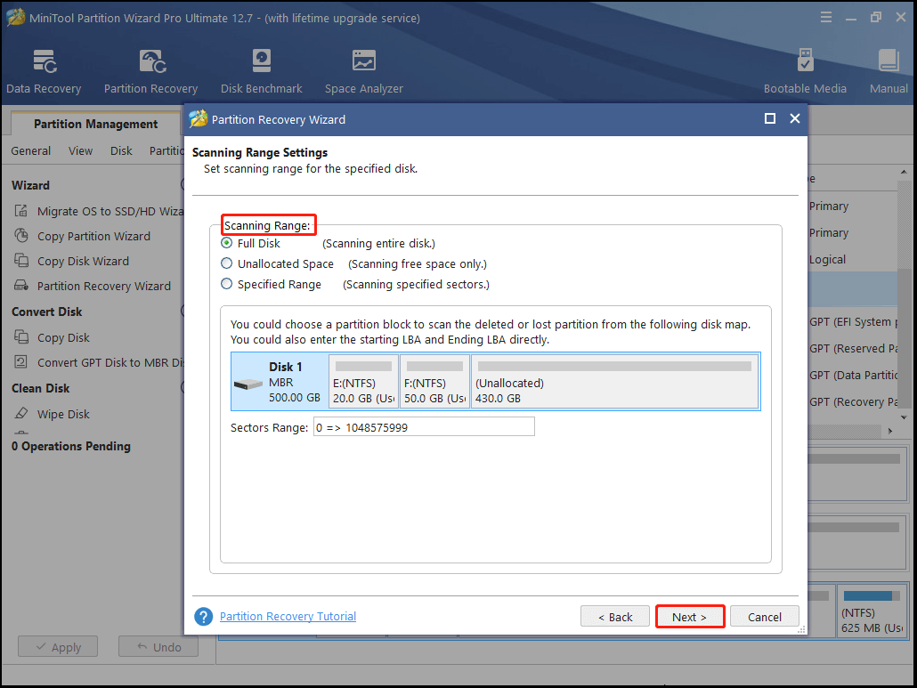Screen dimensions: 917x688
Task: Click the Undo button
Action: click(x=158, y=647)
